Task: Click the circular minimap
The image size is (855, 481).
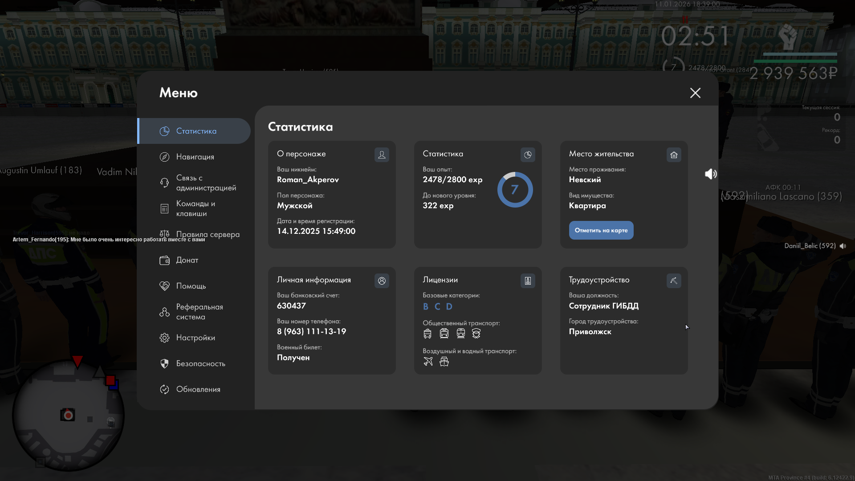Action: tap(68, 415)
